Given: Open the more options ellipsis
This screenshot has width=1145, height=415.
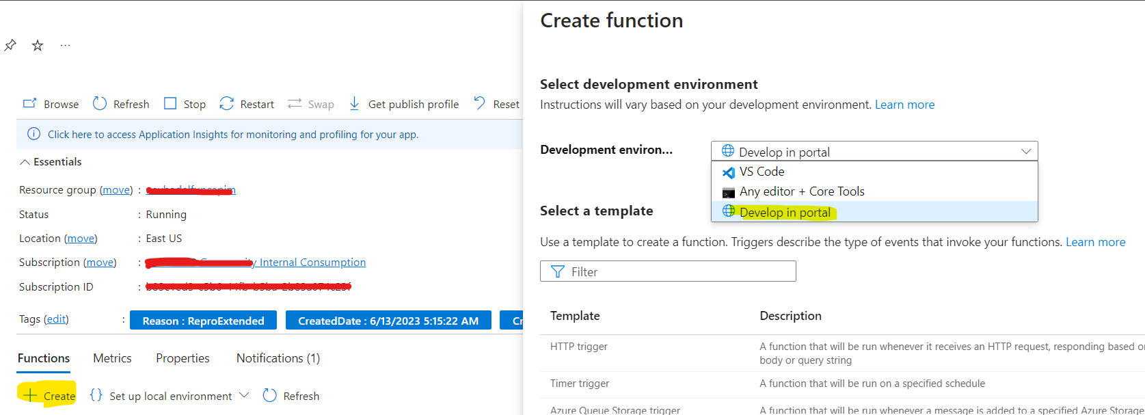Looking at the screenshot, I should (65, 46).
